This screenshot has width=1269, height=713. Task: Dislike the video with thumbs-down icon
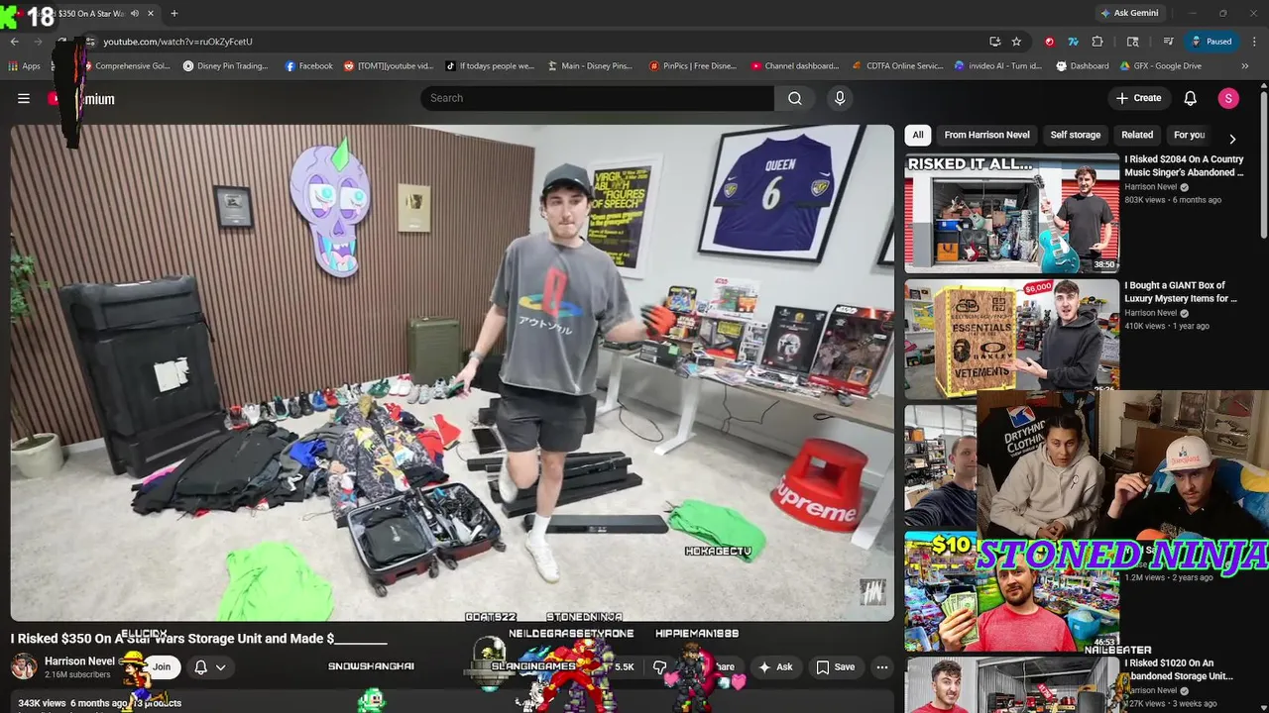pos(659,667)
